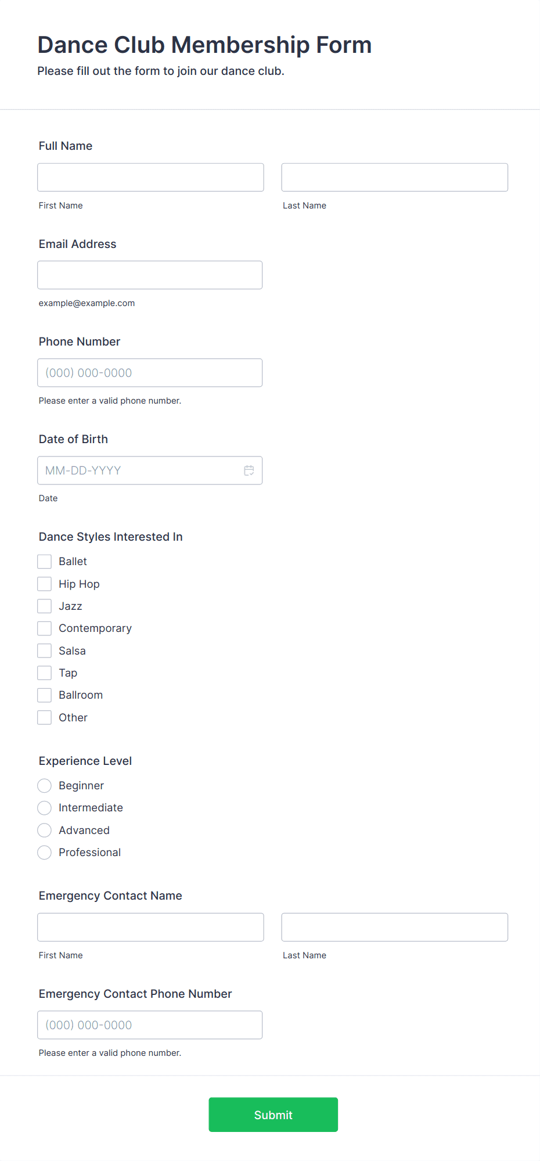Click the Full Name last name field
Image resolution: width=540 pixels, height=1161 pixels.
click(x=395, y=177)
